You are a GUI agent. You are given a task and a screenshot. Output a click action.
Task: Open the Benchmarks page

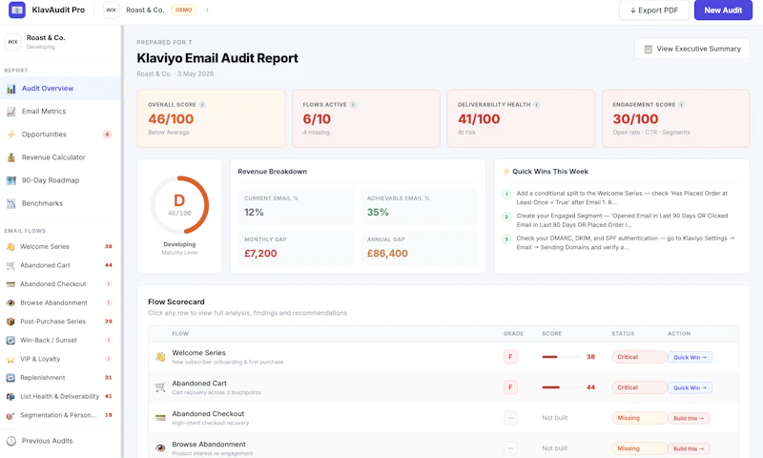(60, 203)
